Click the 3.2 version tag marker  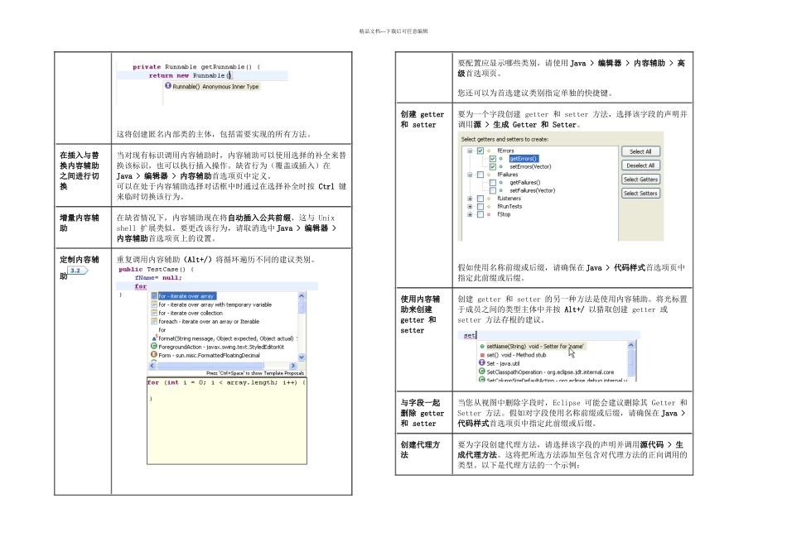[x=77, y=271]
